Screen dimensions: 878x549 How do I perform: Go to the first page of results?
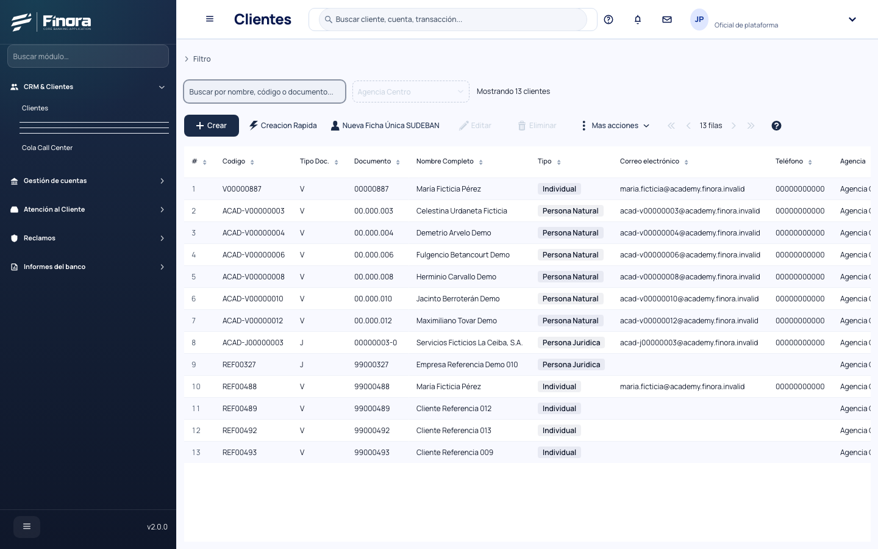click(x=671, y=126)
